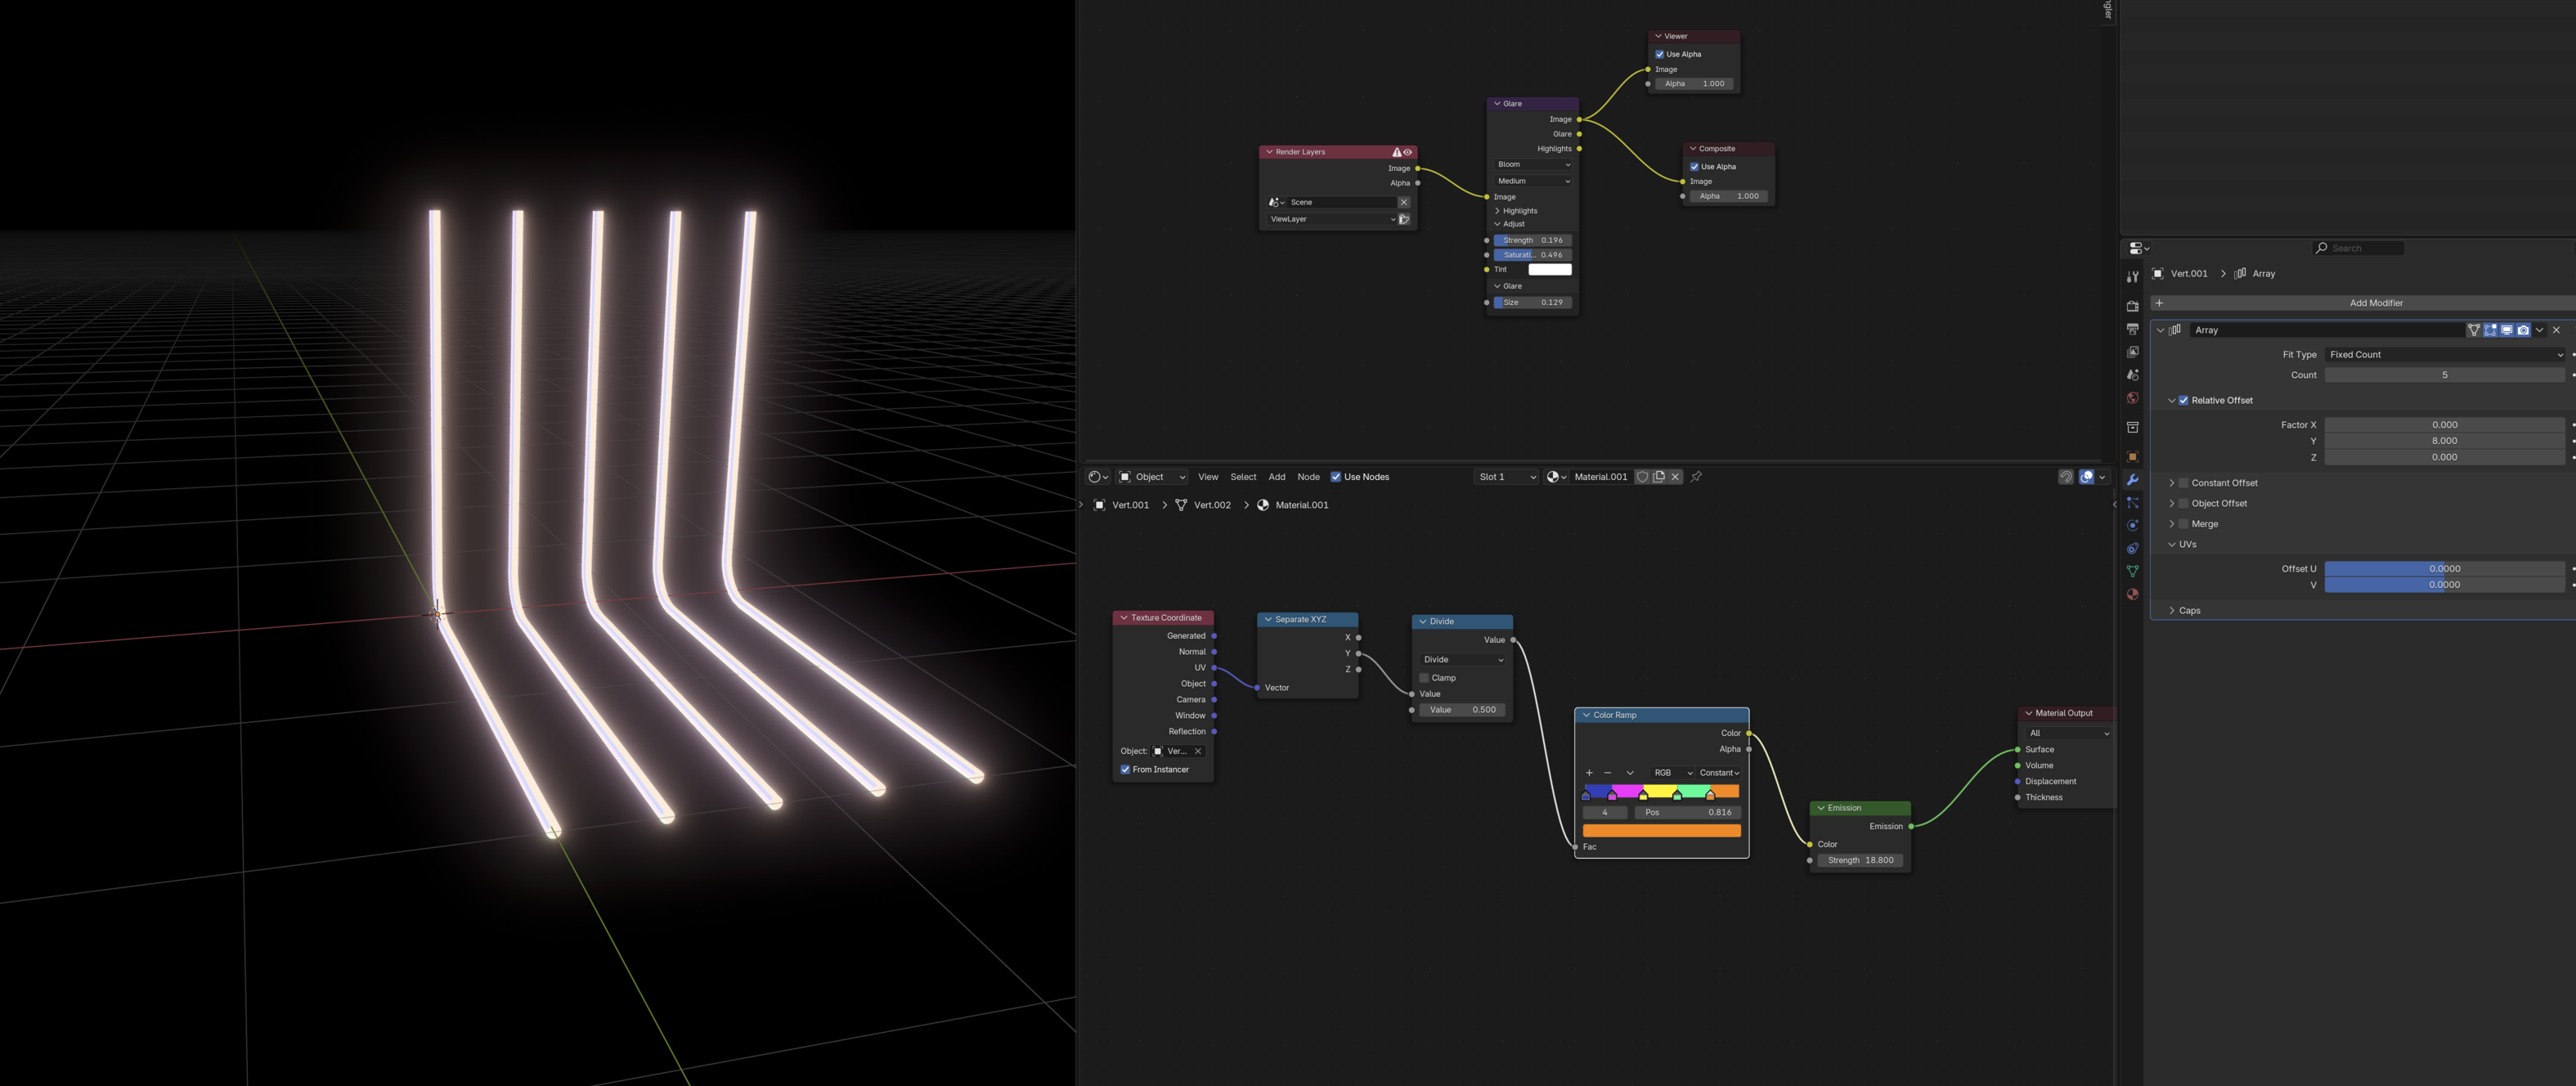Open the Divide operation dropdown

[1463, 660]
